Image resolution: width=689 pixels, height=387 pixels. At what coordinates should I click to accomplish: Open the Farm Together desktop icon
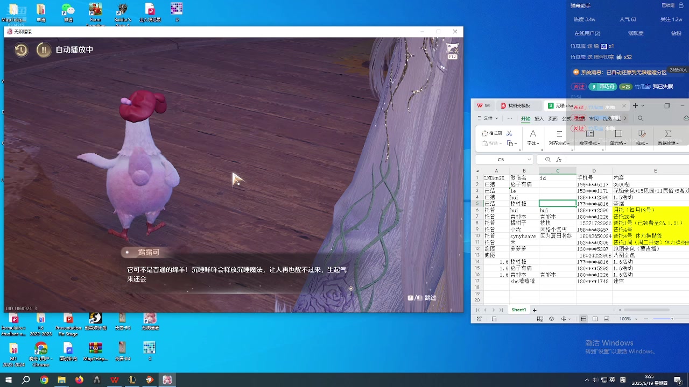[x=95, y=14]
